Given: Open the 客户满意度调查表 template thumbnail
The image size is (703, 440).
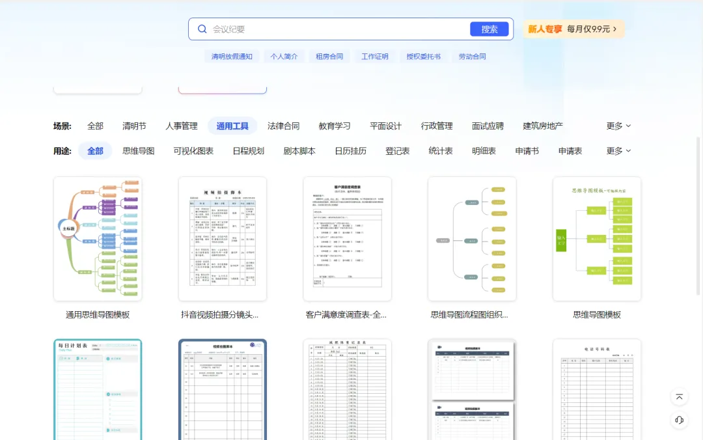Looking at the screenshot, I should tap(347, 239).
